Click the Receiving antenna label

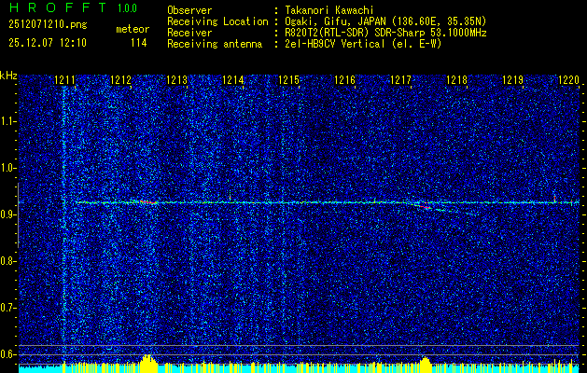tap(215, 44)
